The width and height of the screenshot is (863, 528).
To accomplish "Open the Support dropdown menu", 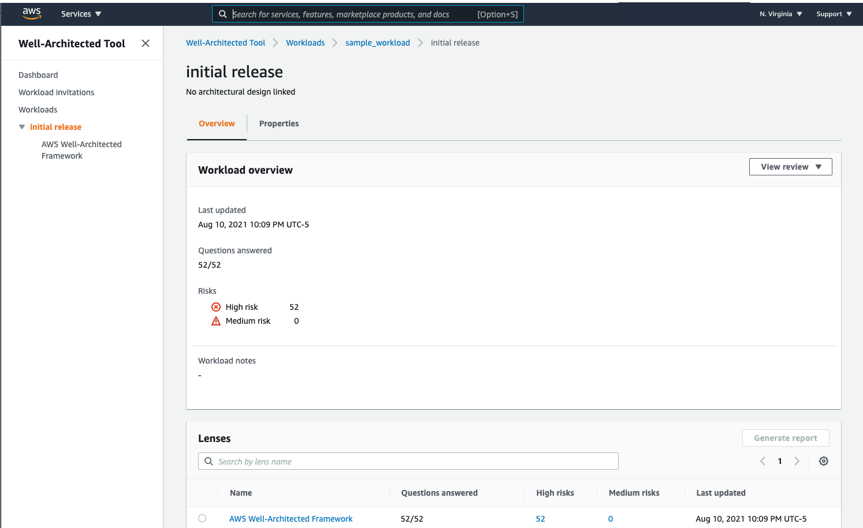I will tap(834, 14).
